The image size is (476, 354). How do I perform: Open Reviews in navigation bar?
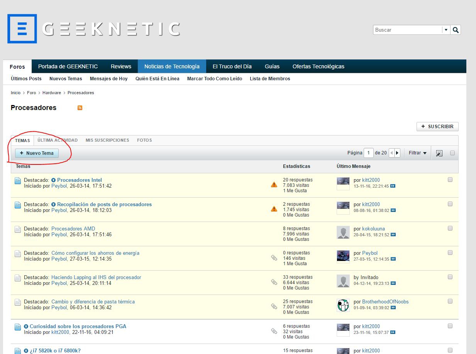point(121,66)
